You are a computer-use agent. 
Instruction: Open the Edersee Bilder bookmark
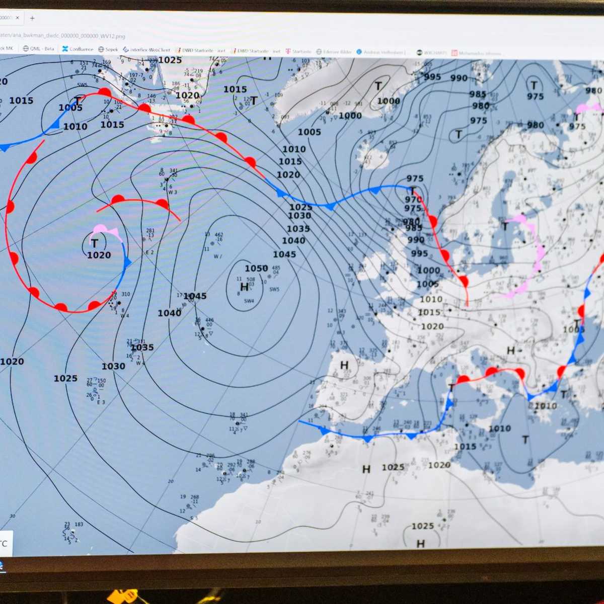coord(334,52)
